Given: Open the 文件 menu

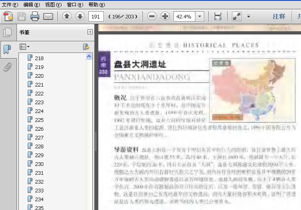Looking at the screenshot, I should tap(10, 4).
